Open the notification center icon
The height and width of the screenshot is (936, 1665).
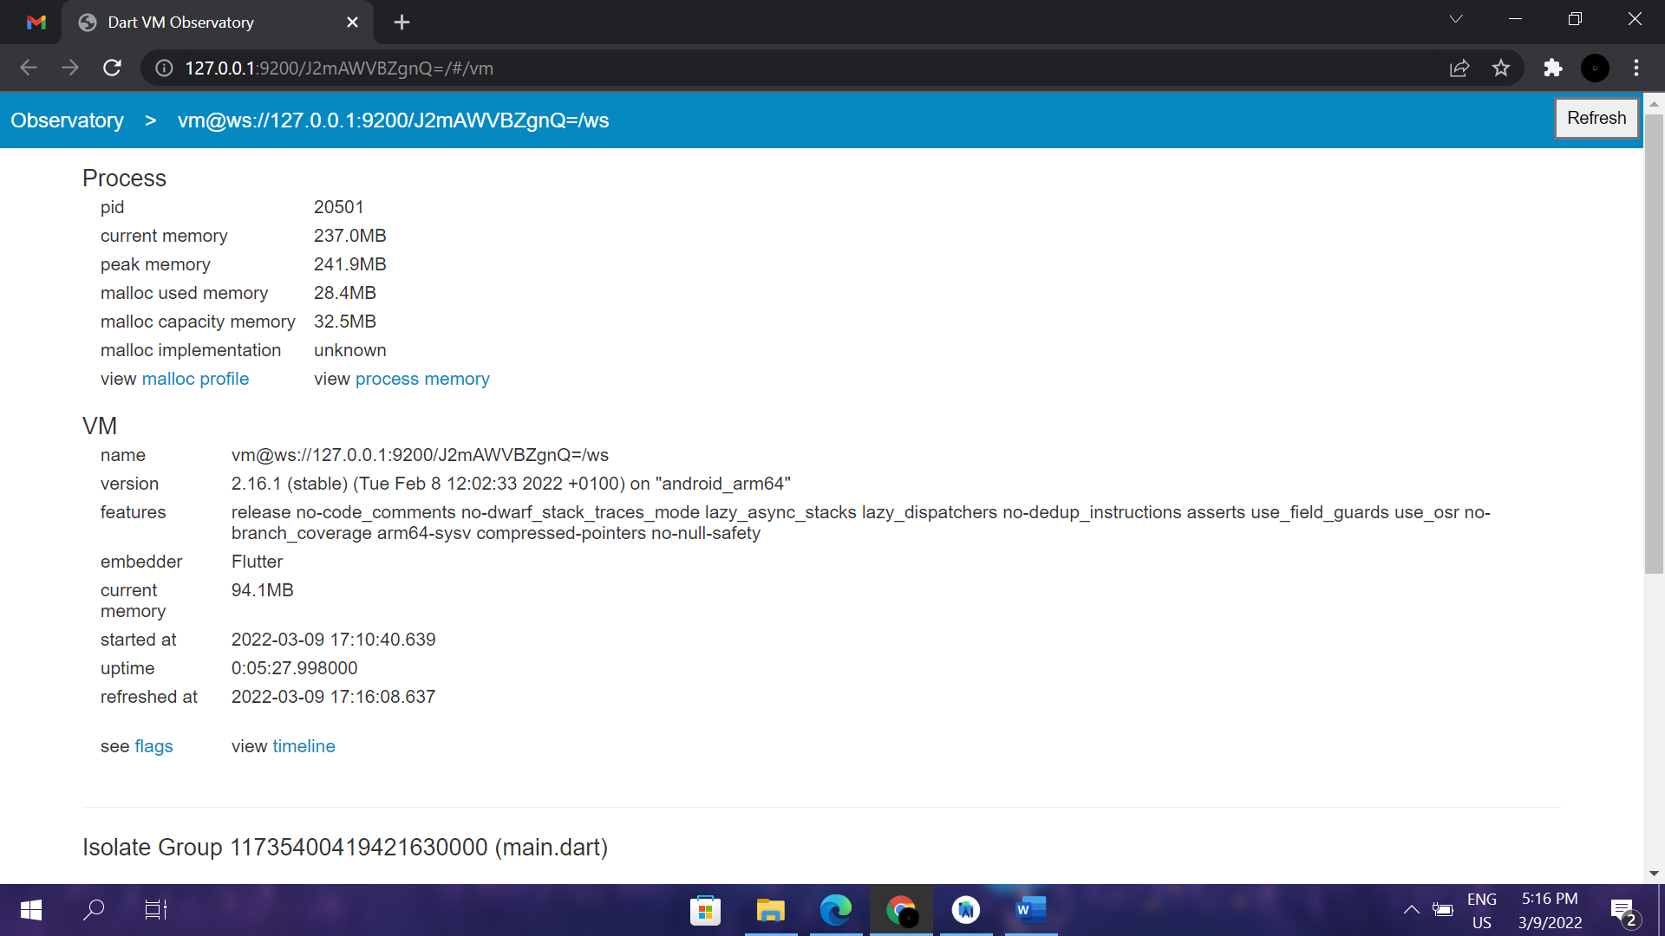(x=1623, y=911)
